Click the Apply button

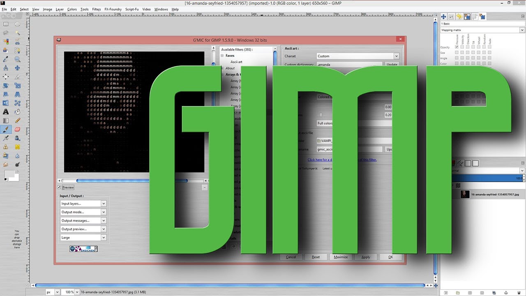[x=366, y=257]
